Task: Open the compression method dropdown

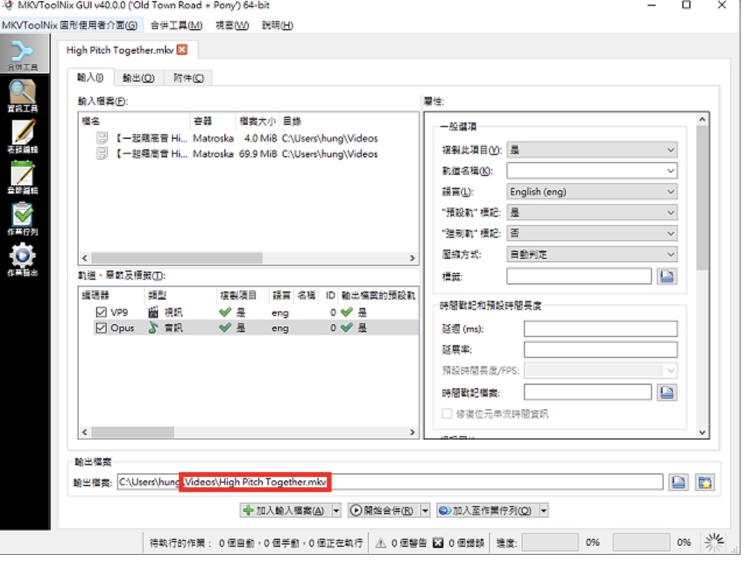Action: [592, 254]
